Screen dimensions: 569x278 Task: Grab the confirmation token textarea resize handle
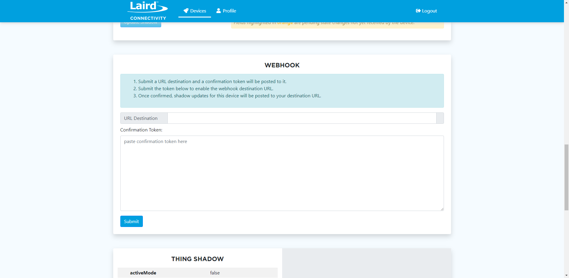tap(442, 209)
